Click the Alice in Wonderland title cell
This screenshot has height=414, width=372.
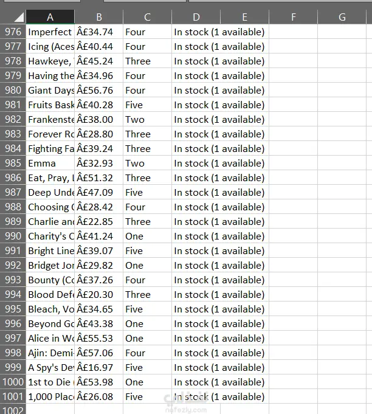point(50,338)
